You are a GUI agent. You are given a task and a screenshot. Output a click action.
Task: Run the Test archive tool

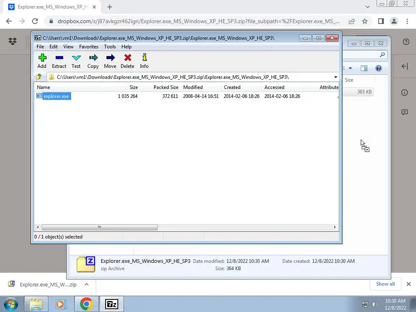[x=76, y=61]
